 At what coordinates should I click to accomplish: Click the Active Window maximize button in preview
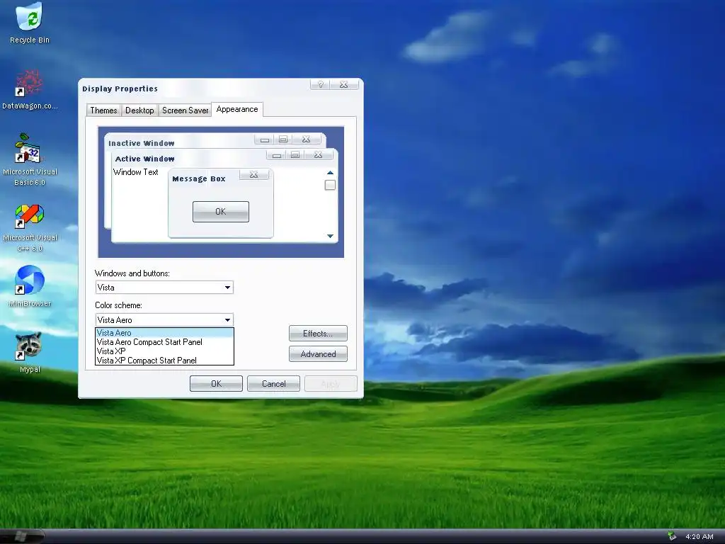point(295,154)
